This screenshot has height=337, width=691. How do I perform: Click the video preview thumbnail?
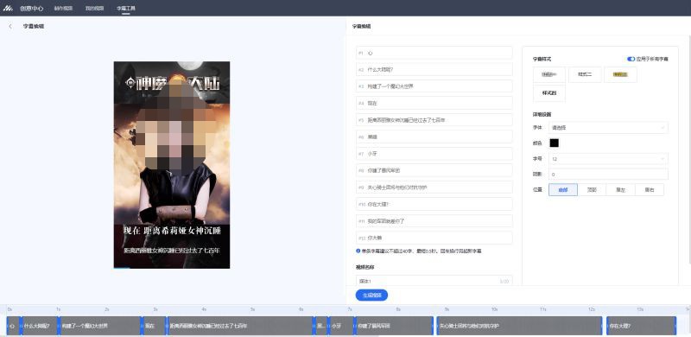[x=172, y=164]
